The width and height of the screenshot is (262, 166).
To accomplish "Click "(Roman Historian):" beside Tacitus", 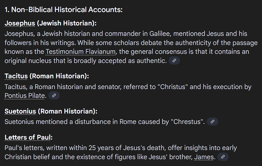I will click(x=59, y=76).
